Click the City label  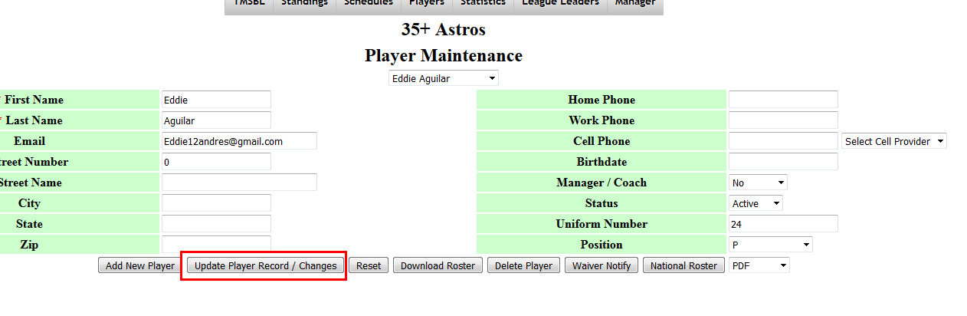(x=29, y=203)
